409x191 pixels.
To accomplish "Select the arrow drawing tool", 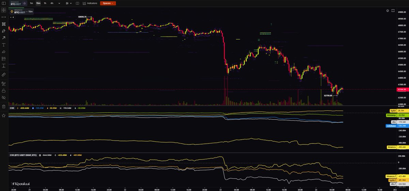I will point(3,38).
